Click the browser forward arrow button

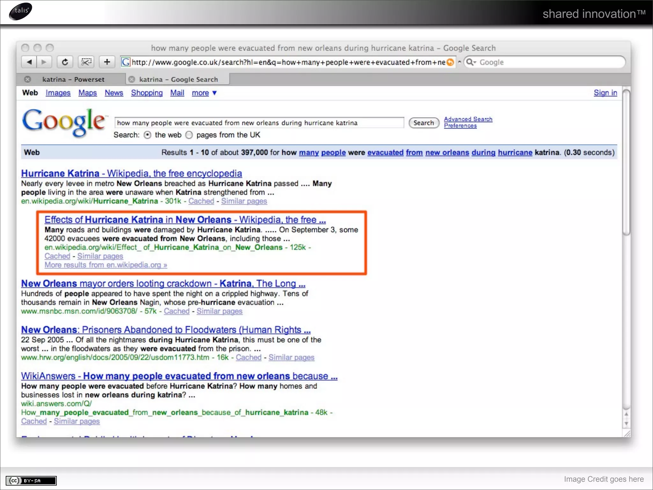coord(44,62)
